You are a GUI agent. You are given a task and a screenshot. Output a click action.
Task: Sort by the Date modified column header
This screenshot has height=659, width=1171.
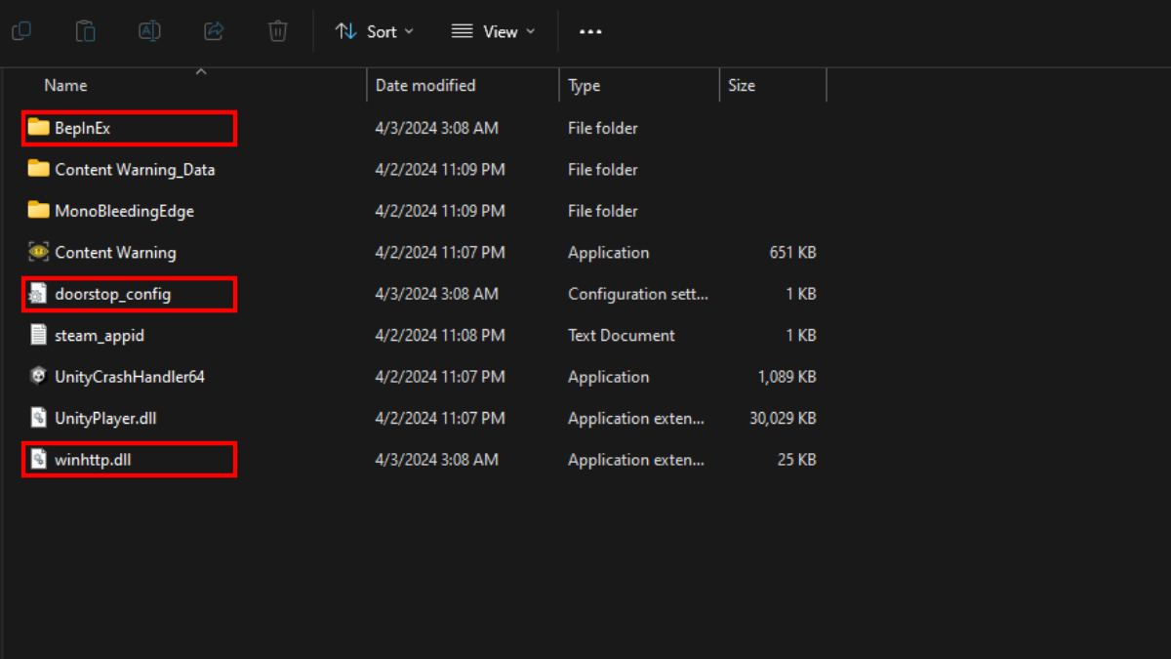point(425,86)
